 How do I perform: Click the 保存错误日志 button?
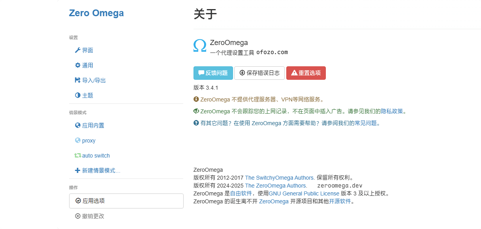(x=259, y=73)
